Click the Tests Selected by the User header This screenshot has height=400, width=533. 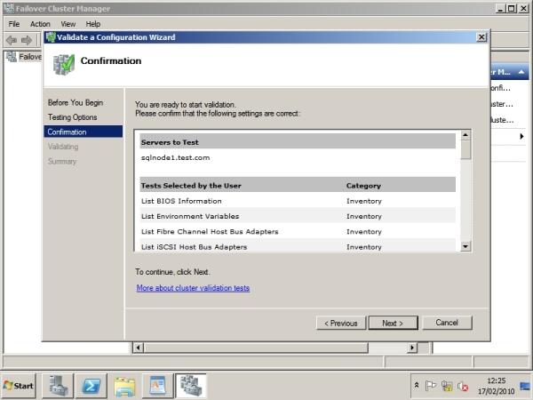tap(191, 186)
